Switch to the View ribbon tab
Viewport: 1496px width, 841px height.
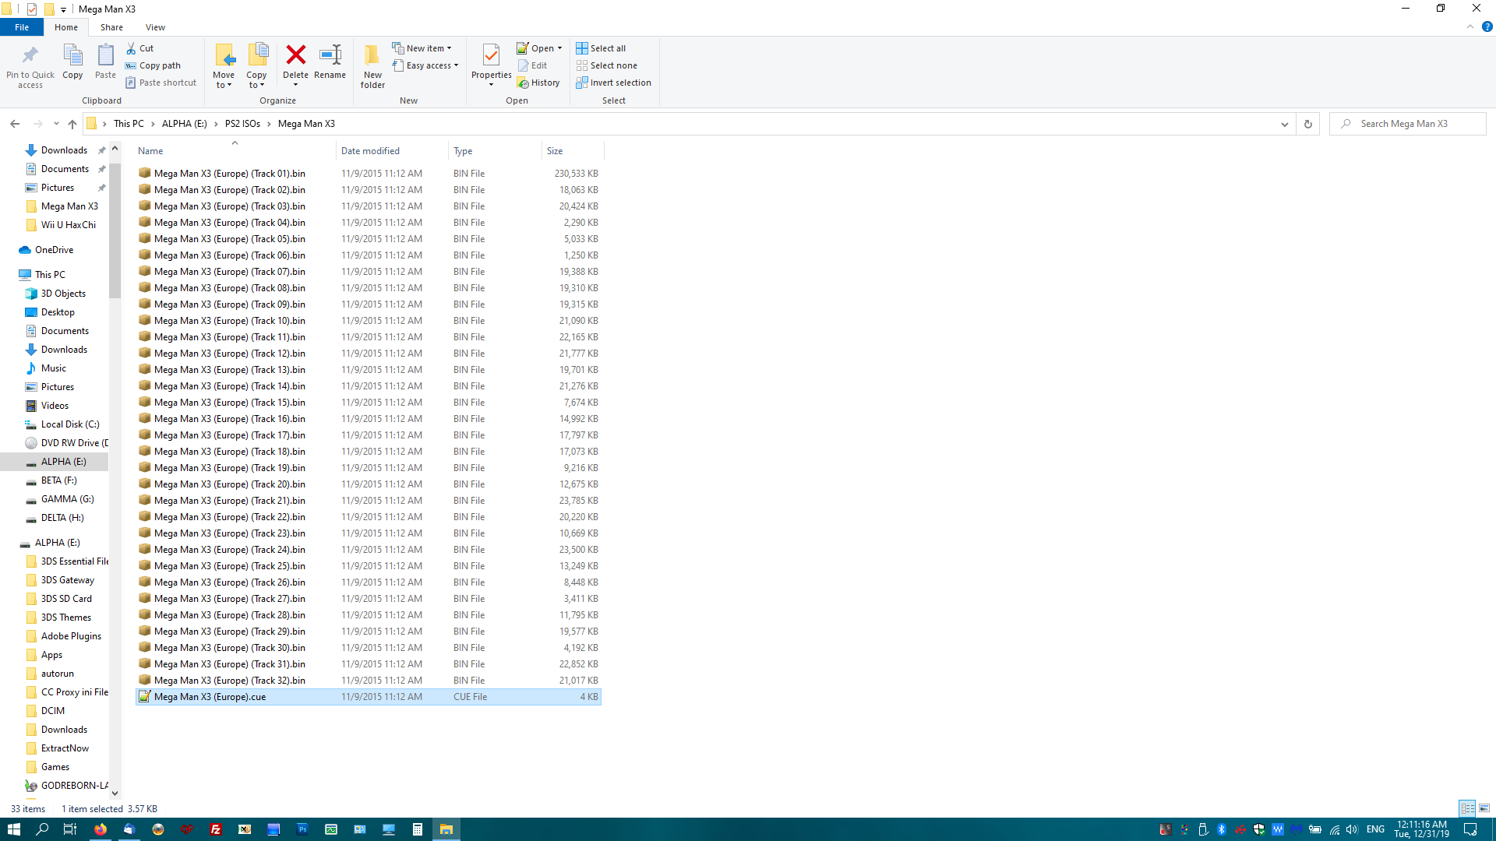[155, 27]
